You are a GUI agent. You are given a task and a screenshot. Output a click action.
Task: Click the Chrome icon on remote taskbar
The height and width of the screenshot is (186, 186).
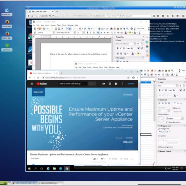[67, 169]
